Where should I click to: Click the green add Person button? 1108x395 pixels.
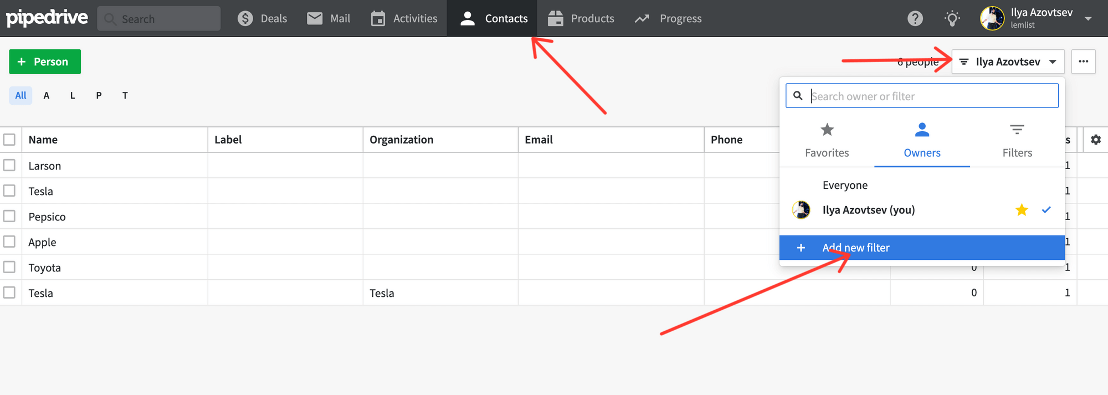(45, 61)
